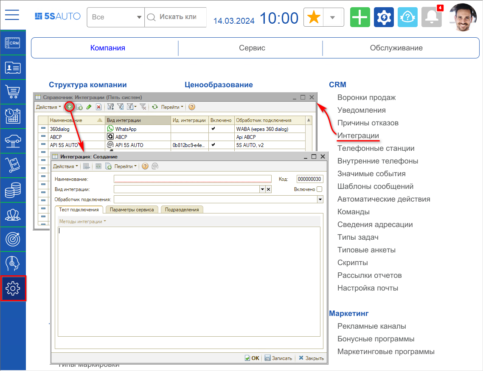The height and width of the screenshot is (371, 483).
Task: Open the calendar schedule sidebar section
Action: pos(13,116)
